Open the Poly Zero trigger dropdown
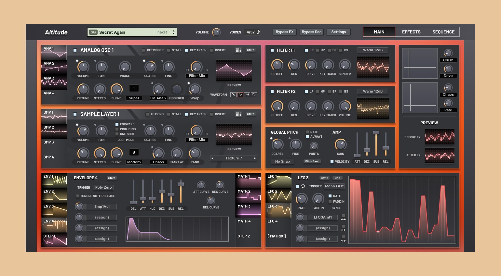The image size is (501, 276). coord(103,187)
